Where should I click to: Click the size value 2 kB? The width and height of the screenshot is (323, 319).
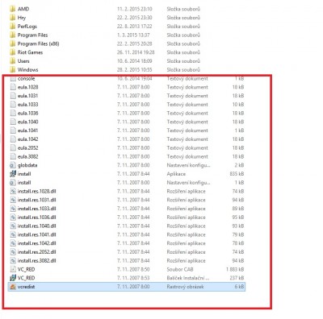point(239,165)
